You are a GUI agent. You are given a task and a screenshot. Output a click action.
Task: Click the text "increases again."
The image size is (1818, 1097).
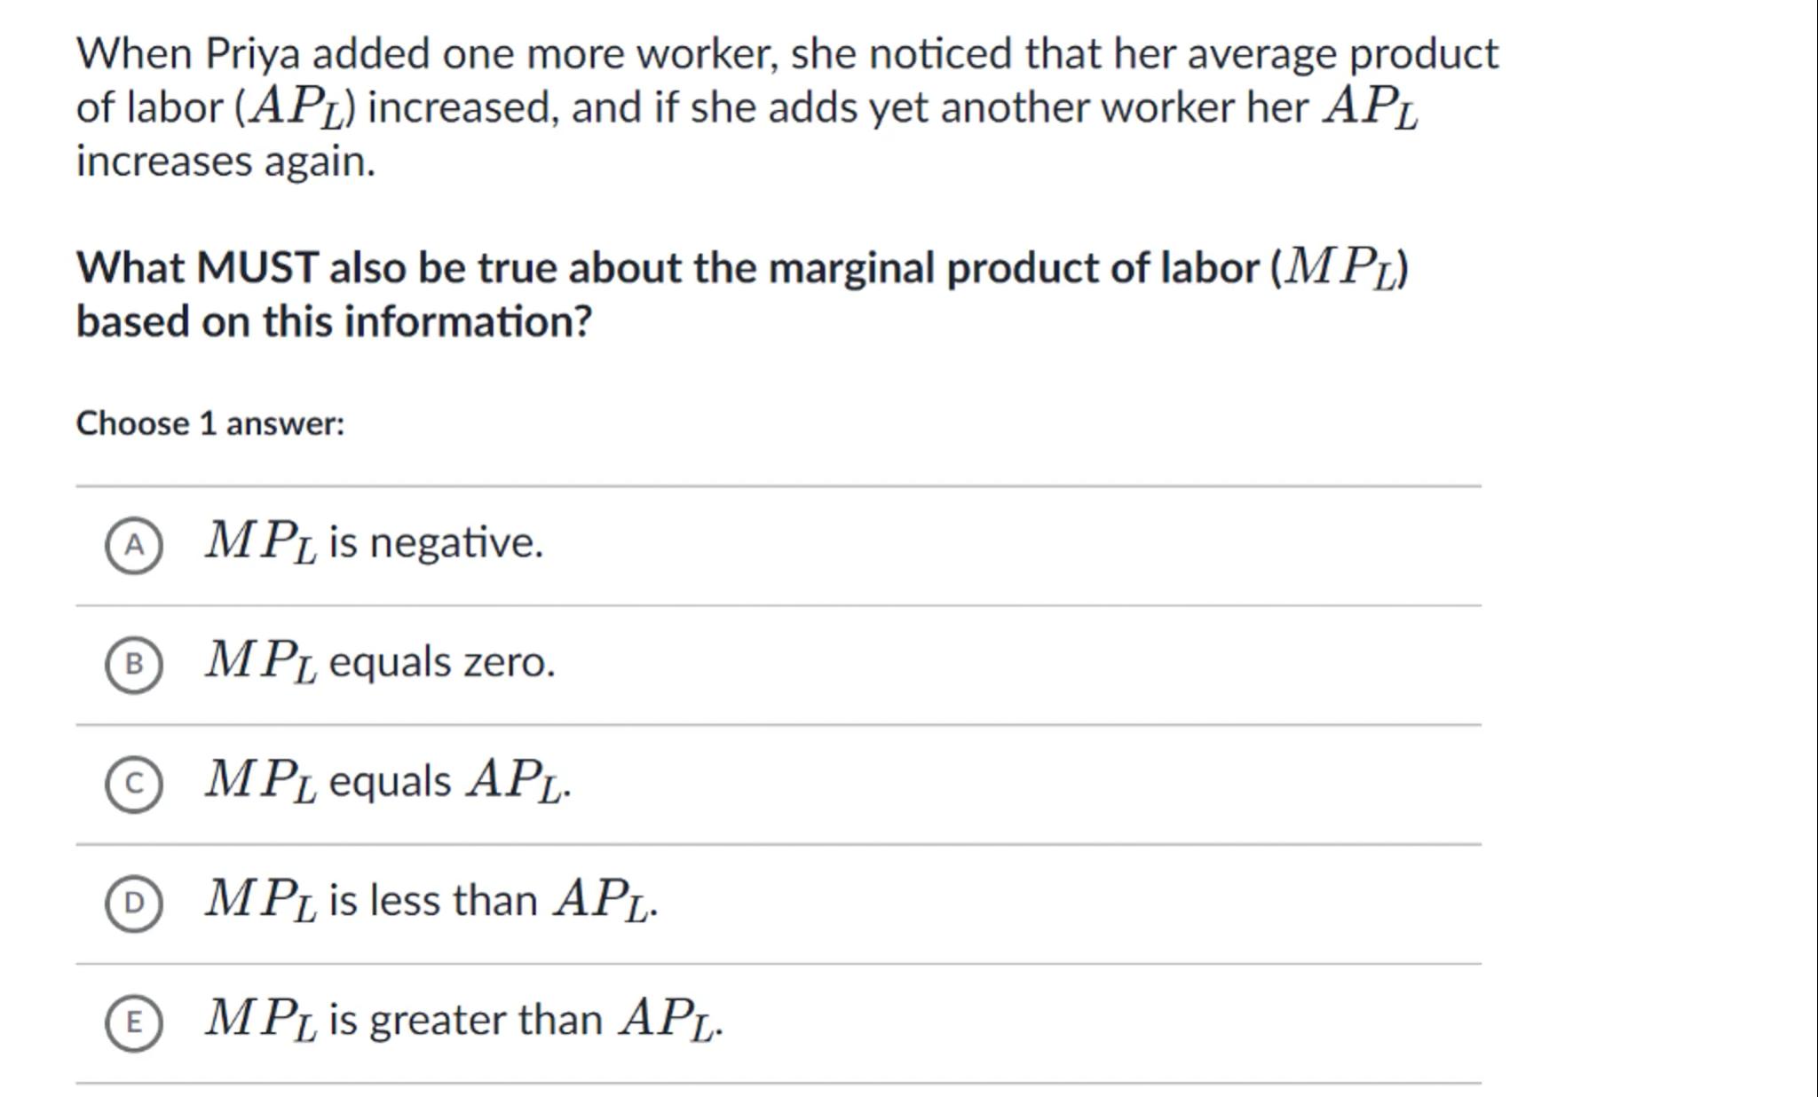point(225,162)
